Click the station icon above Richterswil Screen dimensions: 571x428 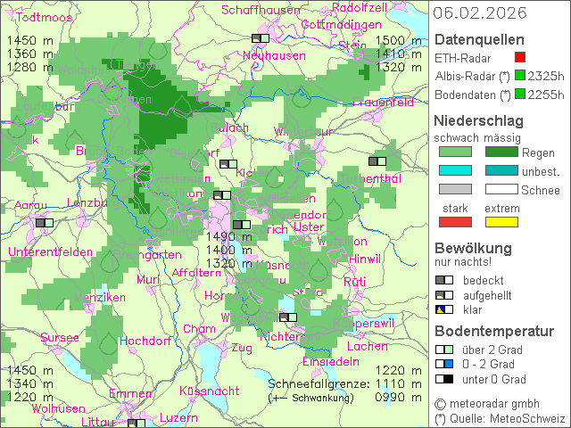287,317
